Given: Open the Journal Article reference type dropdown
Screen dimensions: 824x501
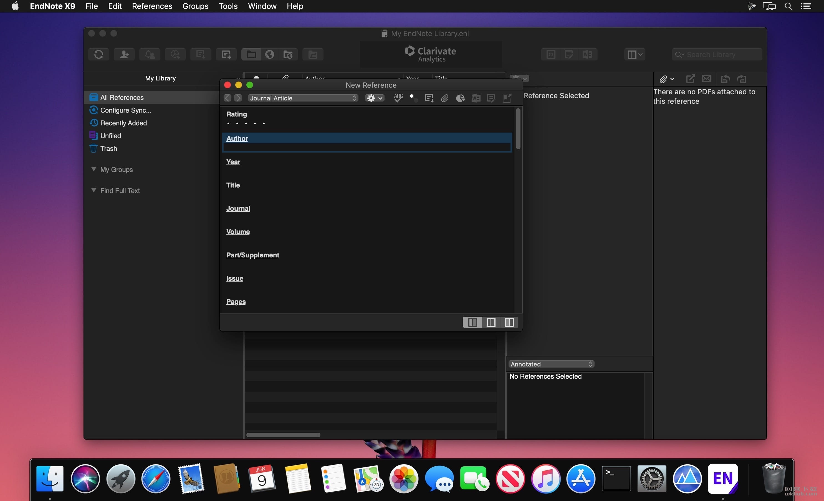Looking at the screenshot, I should pos(303,98).
